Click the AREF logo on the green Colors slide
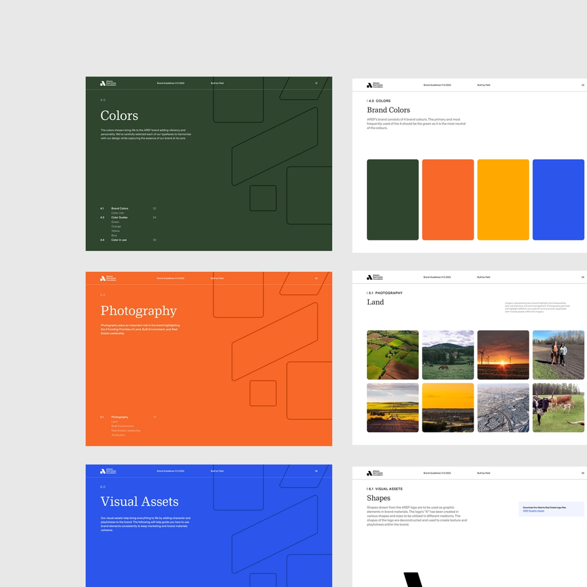The image size is (587, 587). [108, 83]
